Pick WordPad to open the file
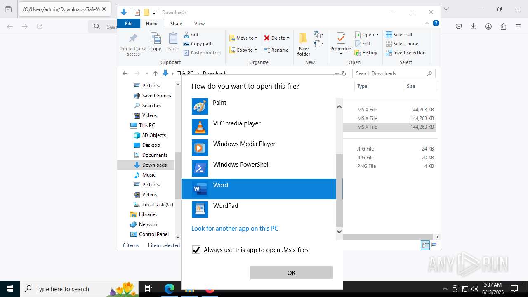The image size is (528, 297). pyautogui.click(x=259, y=210)
